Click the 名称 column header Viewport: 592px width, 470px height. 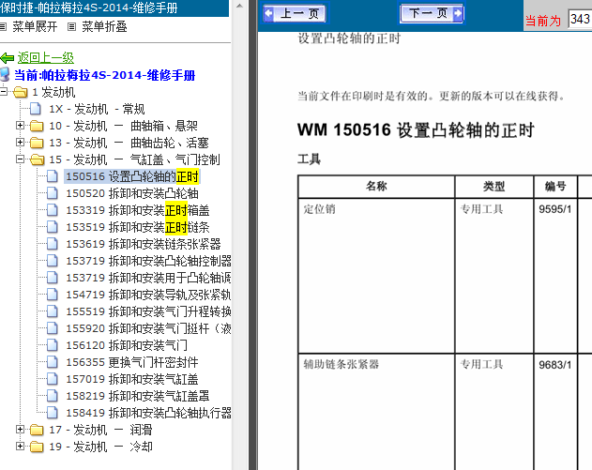pos(376,186)
